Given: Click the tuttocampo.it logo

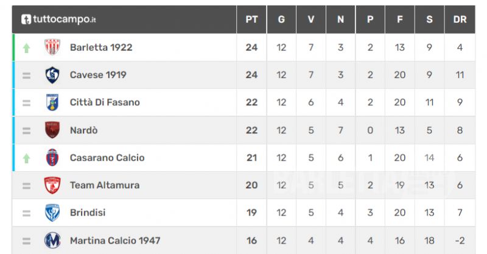Looking at the screenshot, I should coord(58,19).
